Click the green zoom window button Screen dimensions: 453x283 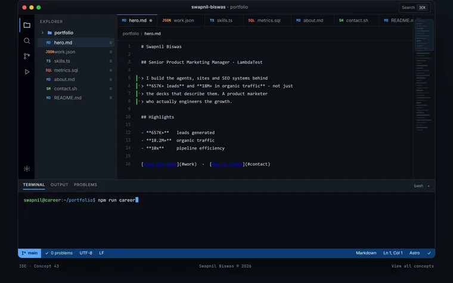click(38, 8)
